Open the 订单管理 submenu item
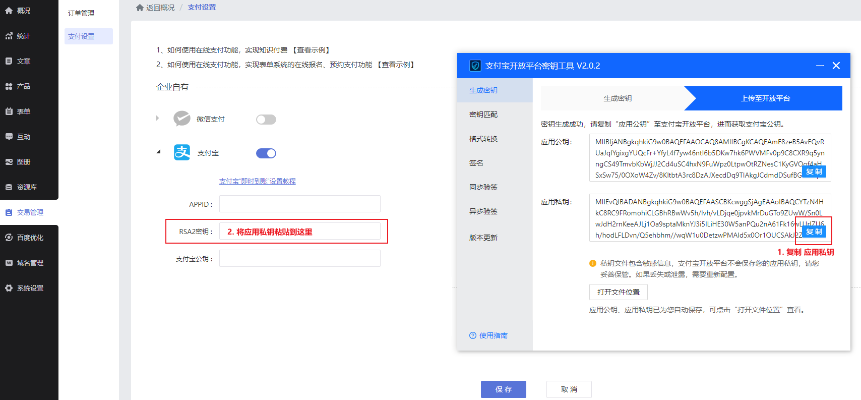The height and width of the screenshot is (400, 861). point(81,13)
